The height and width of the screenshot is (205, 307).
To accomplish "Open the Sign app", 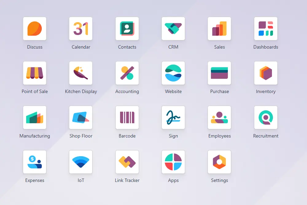I will tap(173, 117).
